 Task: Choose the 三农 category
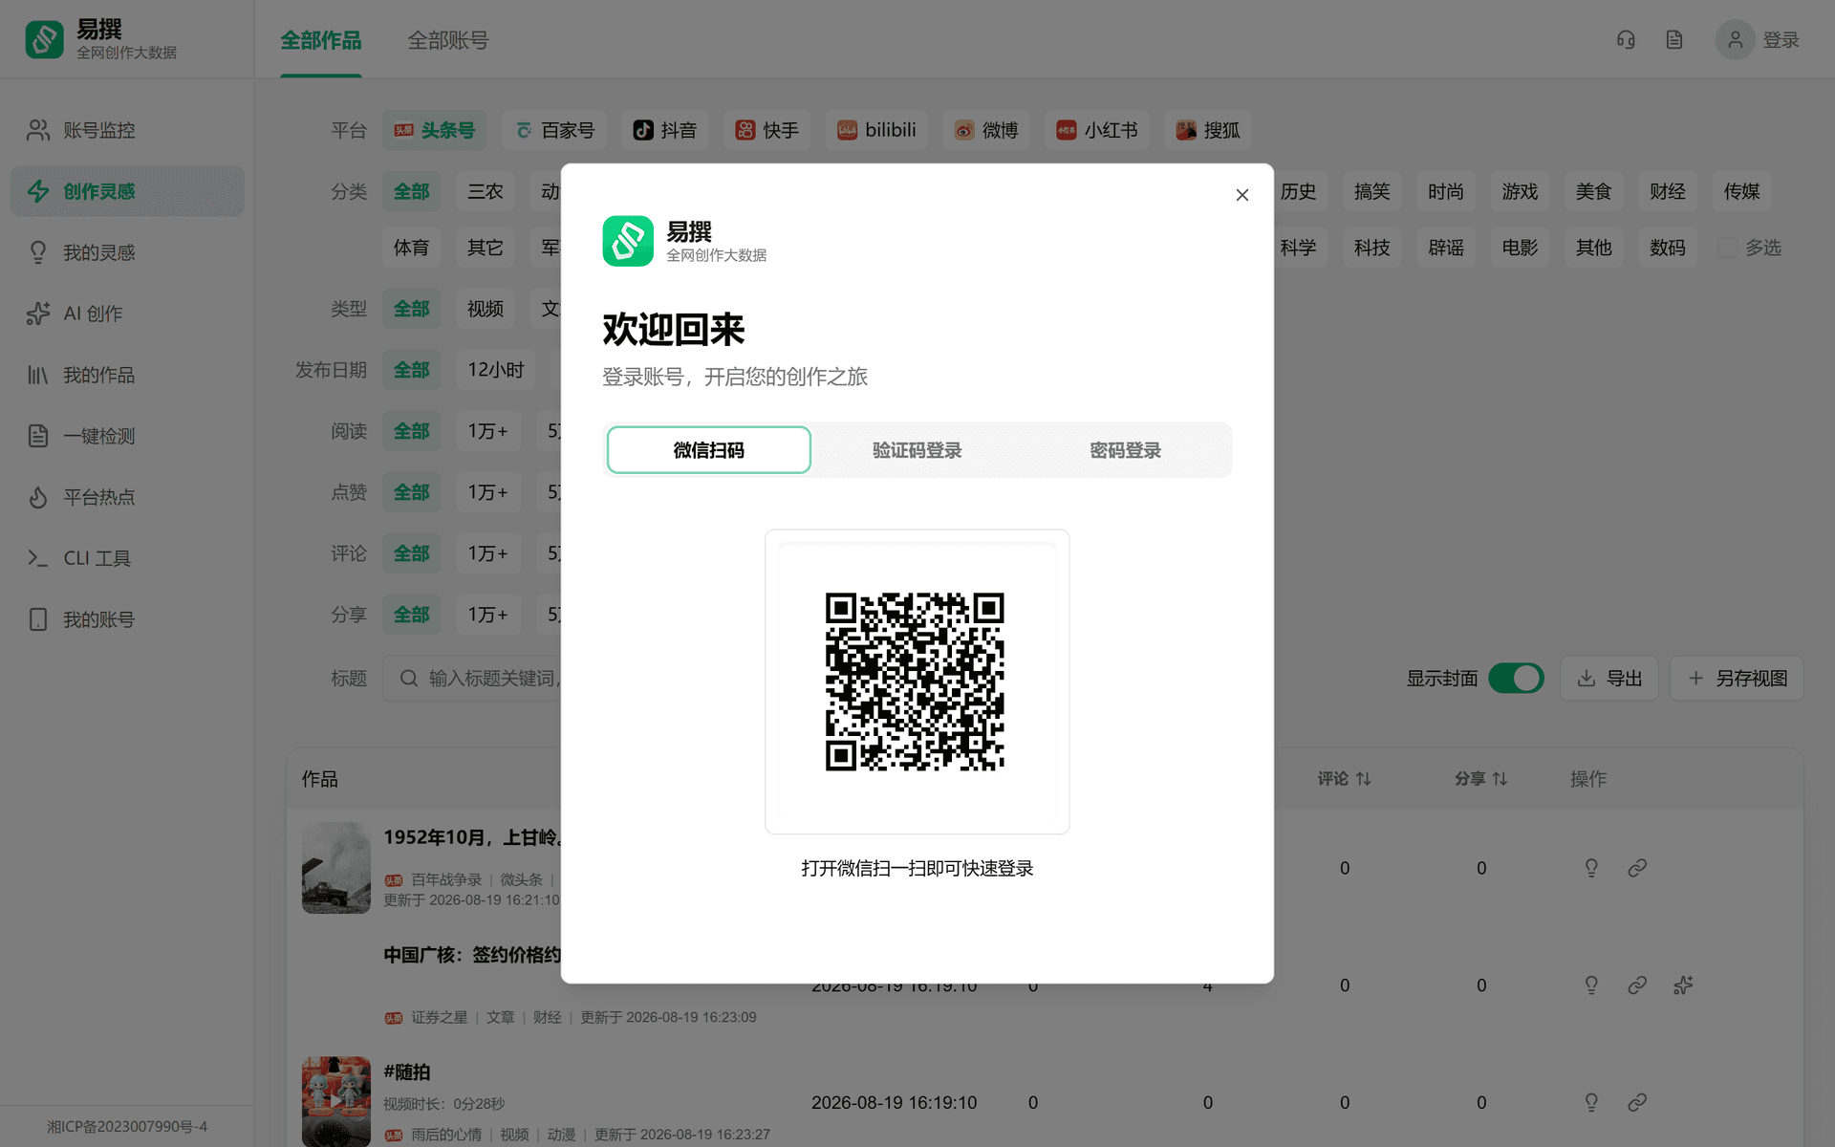[486, 191]
